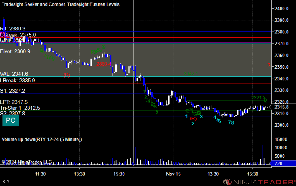The height and width of the screenshot is (186, 296).
Task: Select the LBreak: 2335.9 label
Action: click(18, 81)
